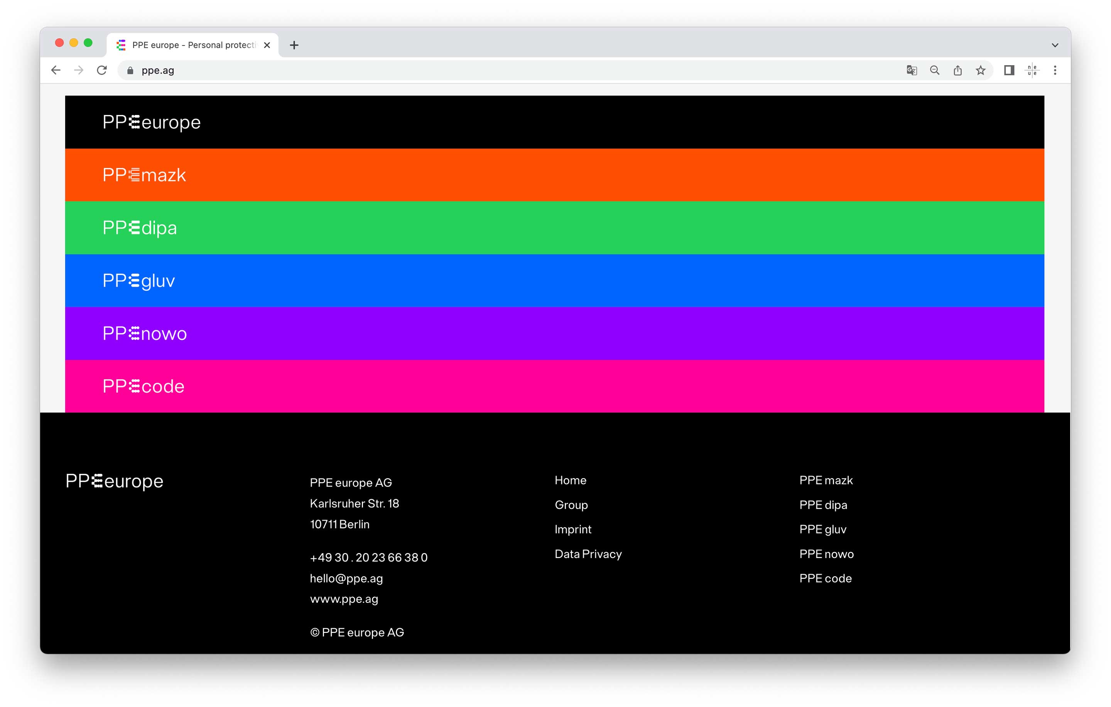1111x707 pixels.
Task: Click the zoom magnifier icon in address bar
Action: pos(934,70)
